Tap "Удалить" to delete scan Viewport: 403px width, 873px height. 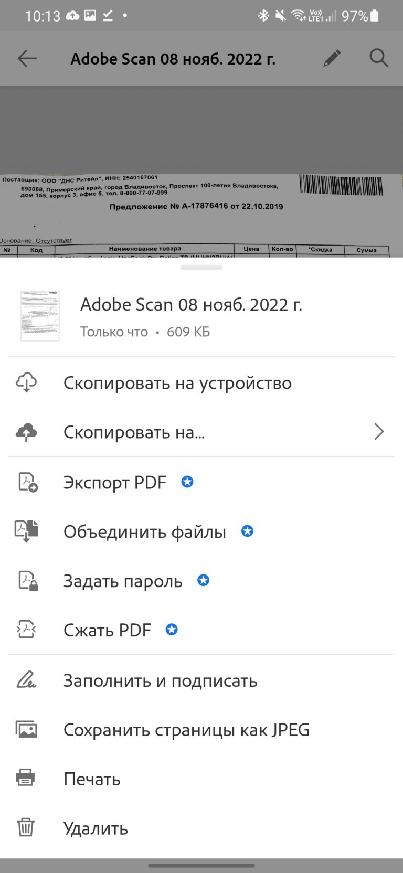pyautogui.click(x=96, y=828)
